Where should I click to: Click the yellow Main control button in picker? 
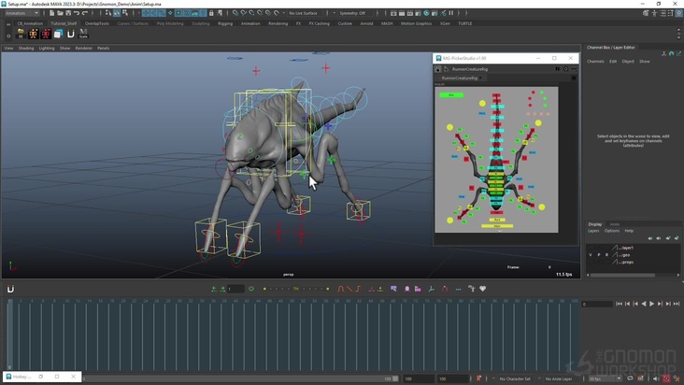tap(496, 226)
